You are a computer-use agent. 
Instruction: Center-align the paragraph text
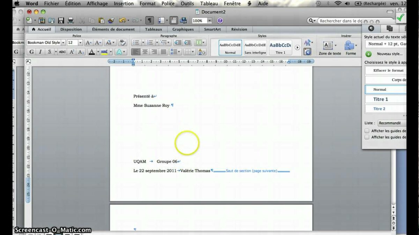[145, 52]
